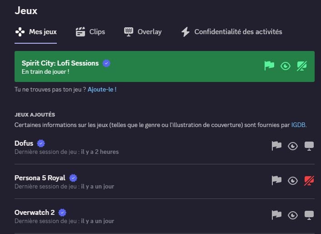Toggle the eye icon for Dofus

293,146
